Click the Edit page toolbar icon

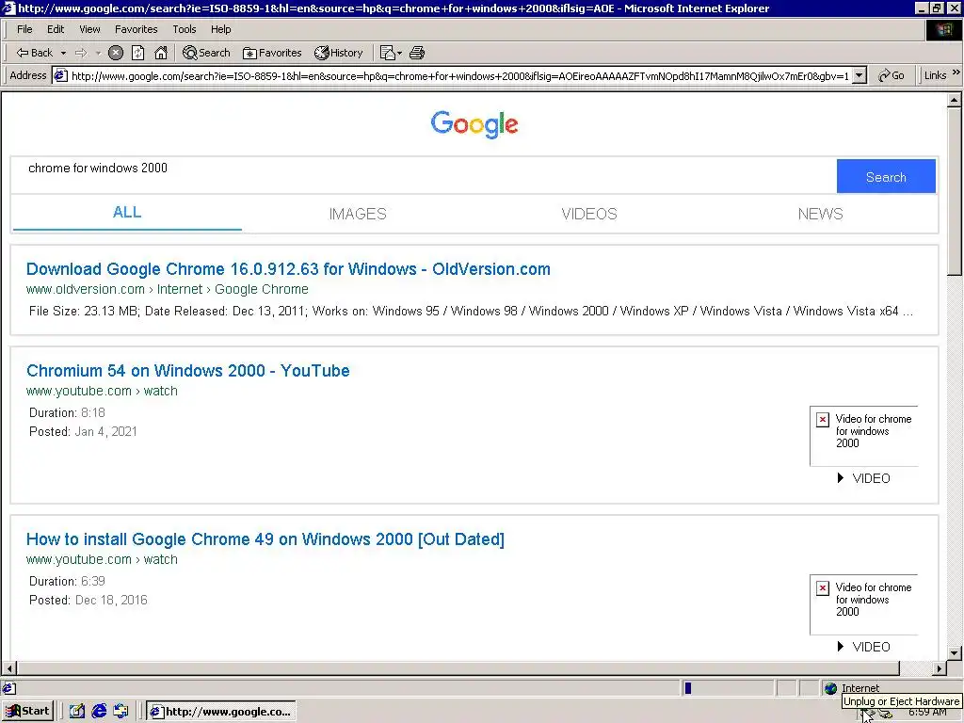387,53
